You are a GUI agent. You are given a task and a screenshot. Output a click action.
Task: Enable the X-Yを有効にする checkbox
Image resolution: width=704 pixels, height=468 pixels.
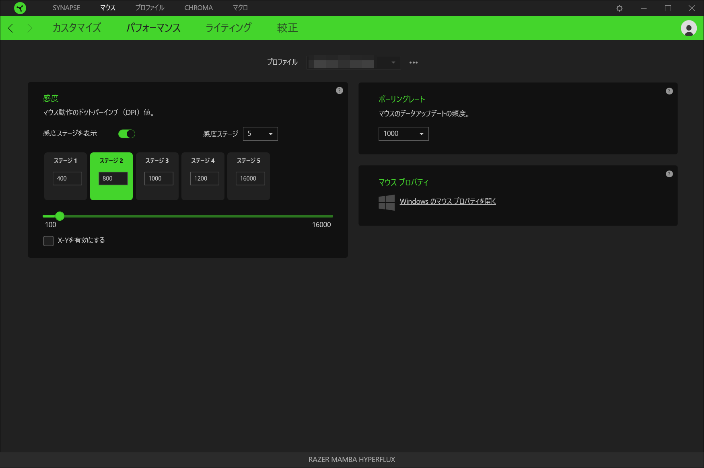point(48,241)
